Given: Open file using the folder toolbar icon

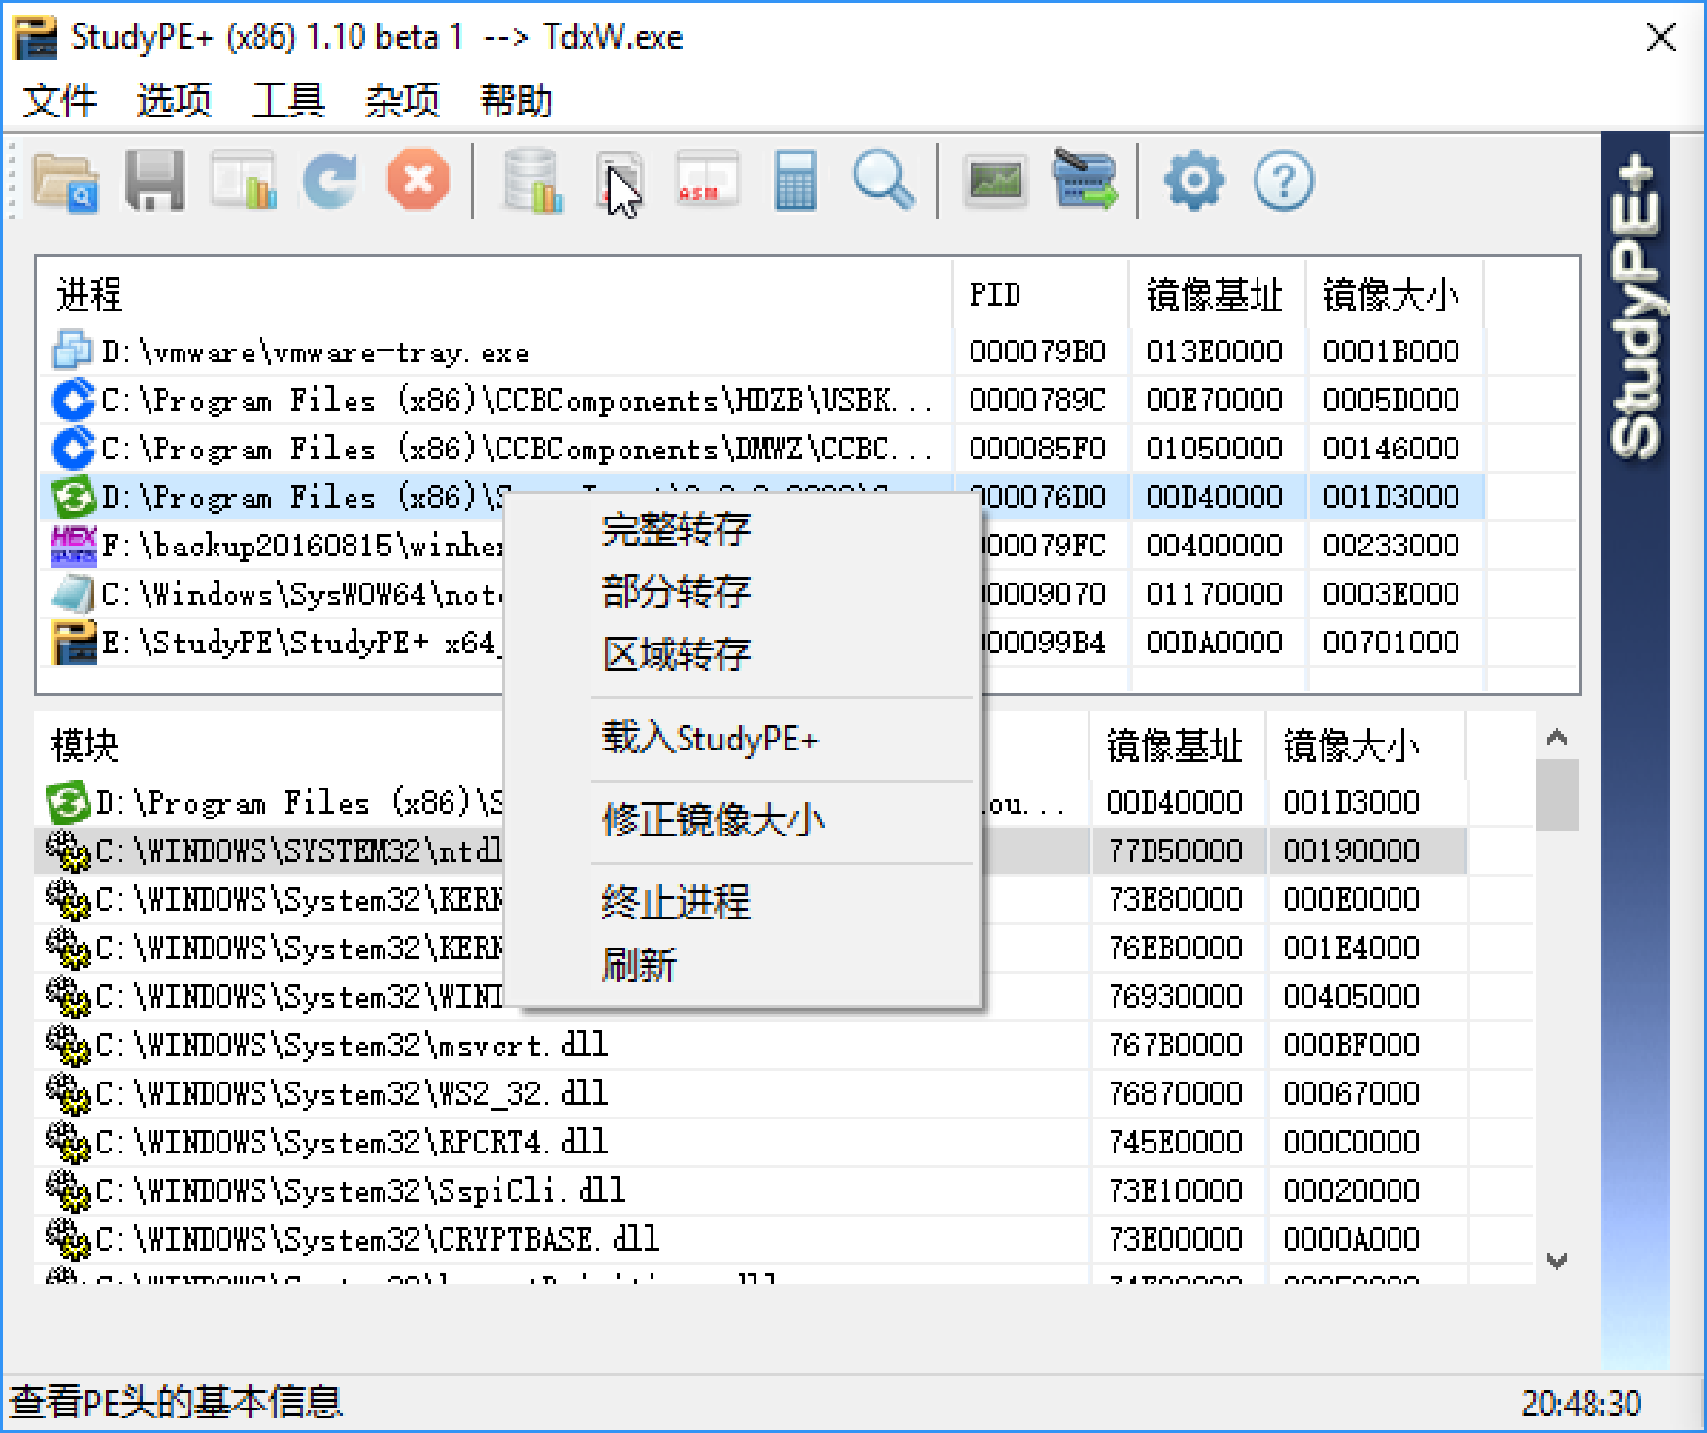Looking at the screenshot, I should pos(66,181).
